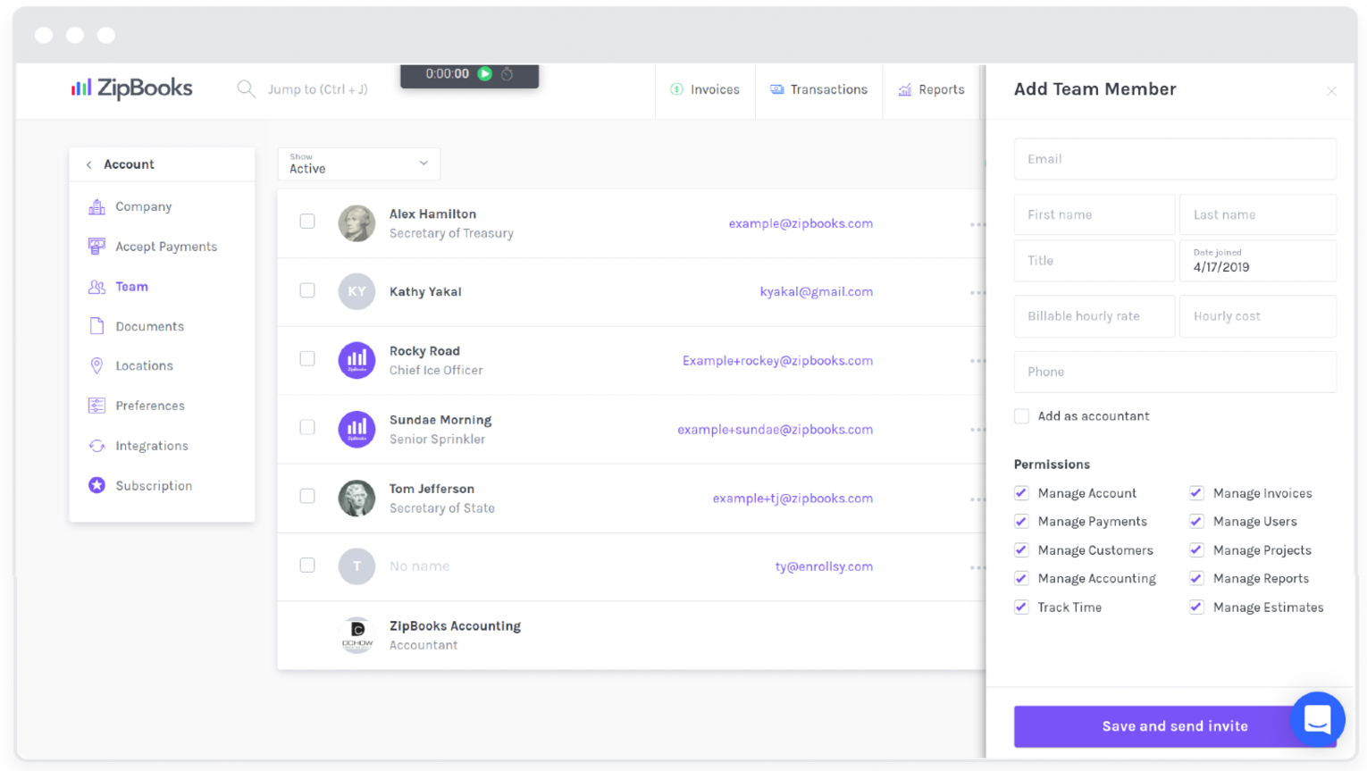Click Alex Hamilton's avatar

pyautogui.click(x=356, y=223)
